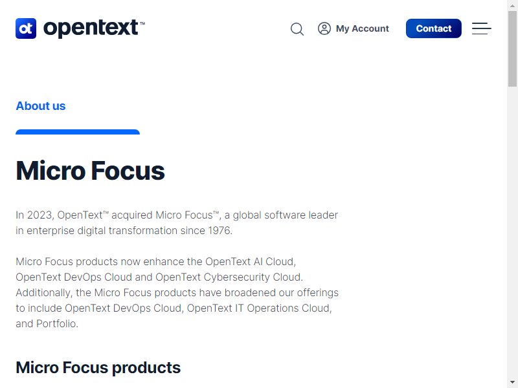Click the user avatar account icon
Viewport: 518px width, 388px height.
(324, 28)
